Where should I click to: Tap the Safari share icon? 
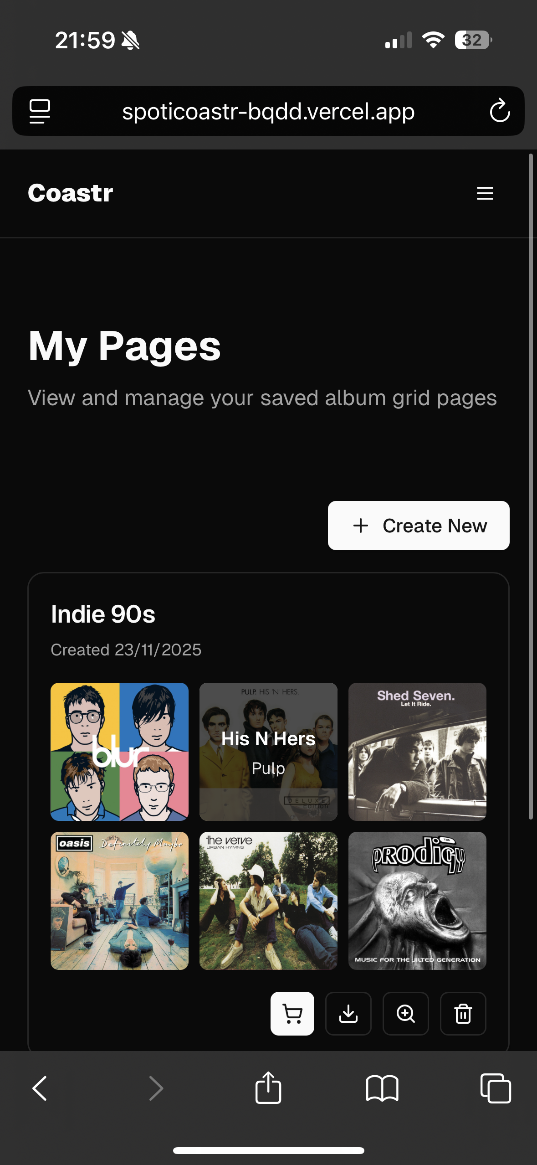[268, 1088]
